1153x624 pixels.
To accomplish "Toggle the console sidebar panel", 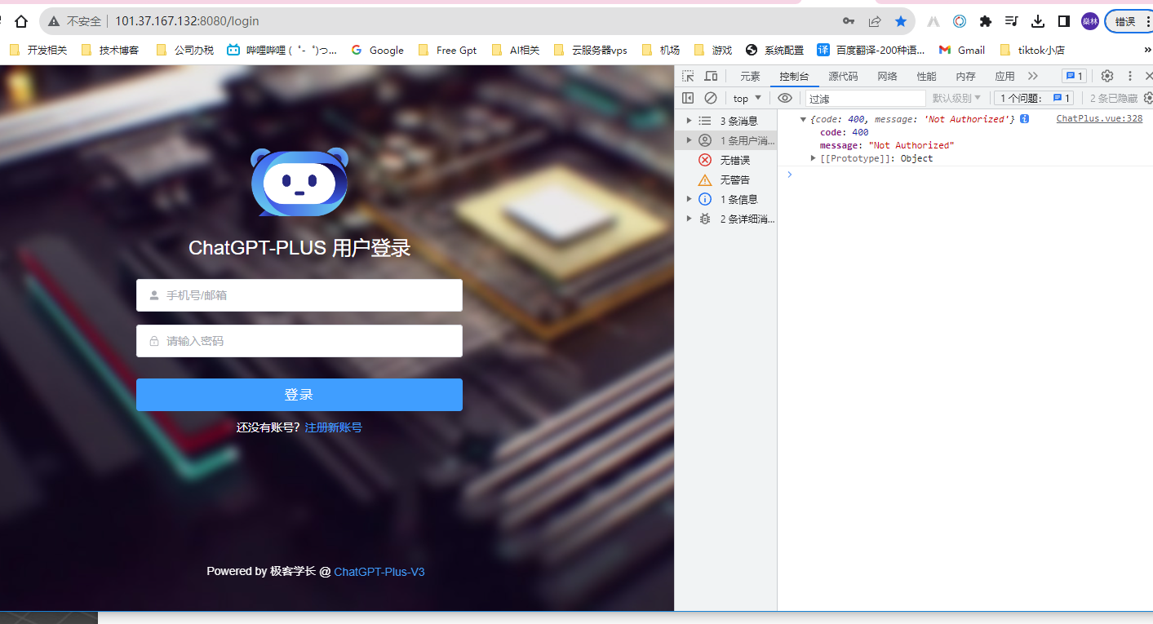I will tap(688, 98).
